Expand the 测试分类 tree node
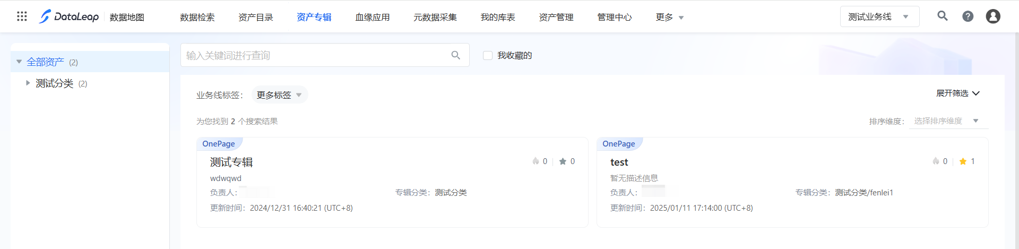 click(x=28, y=83)
